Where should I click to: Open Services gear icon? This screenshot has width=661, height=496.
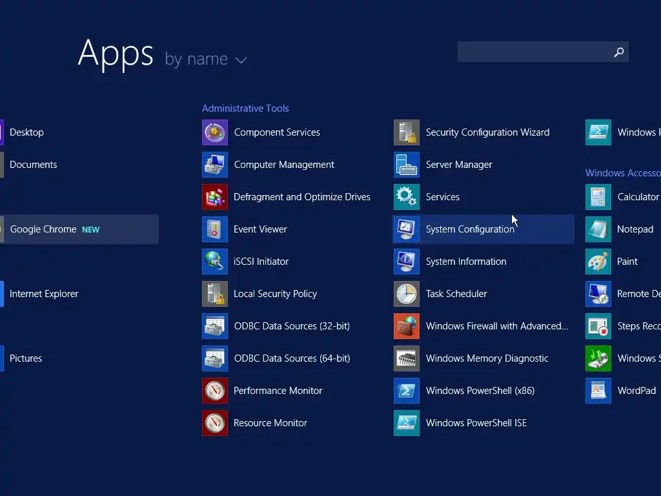[x=407, y=197]
